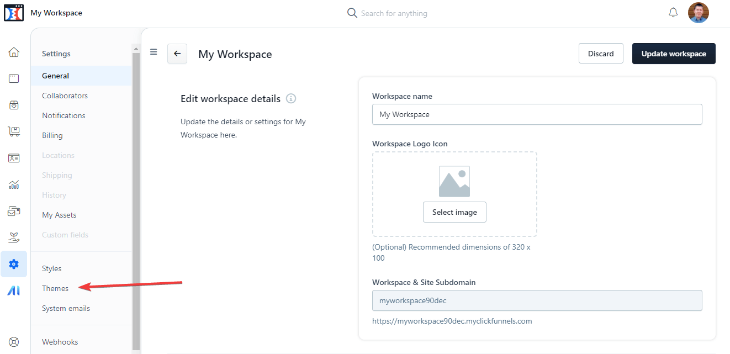Go back using the arrow button

[x=177, y=53]
